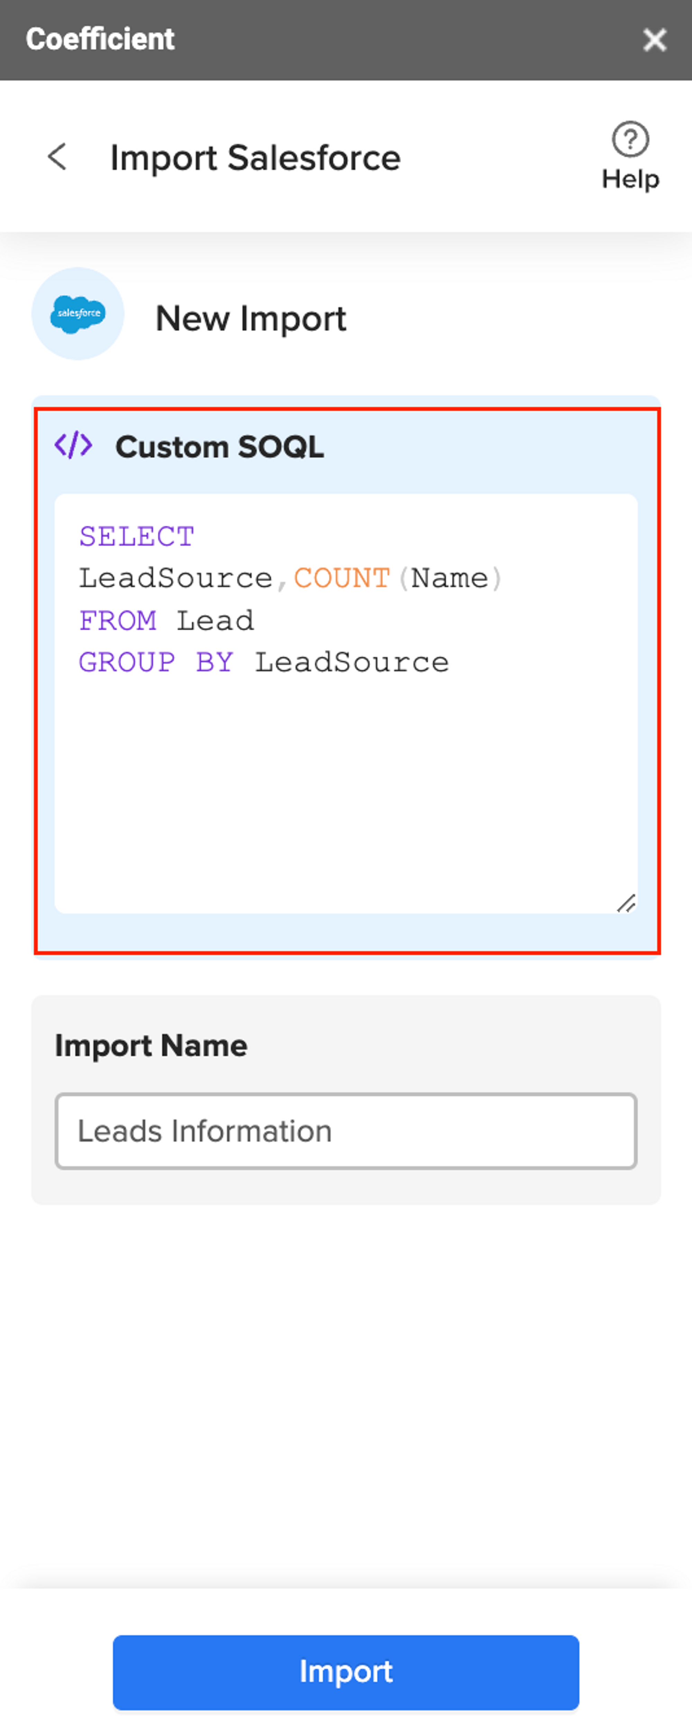Close the Coefficient sidebar panel
The width and height of the screenshot is (692, 1731).
click(x=654, y=40)
